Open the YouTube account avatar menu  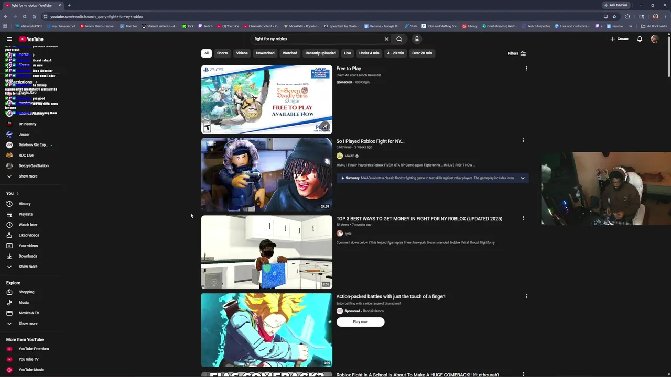tap(655, 39)
